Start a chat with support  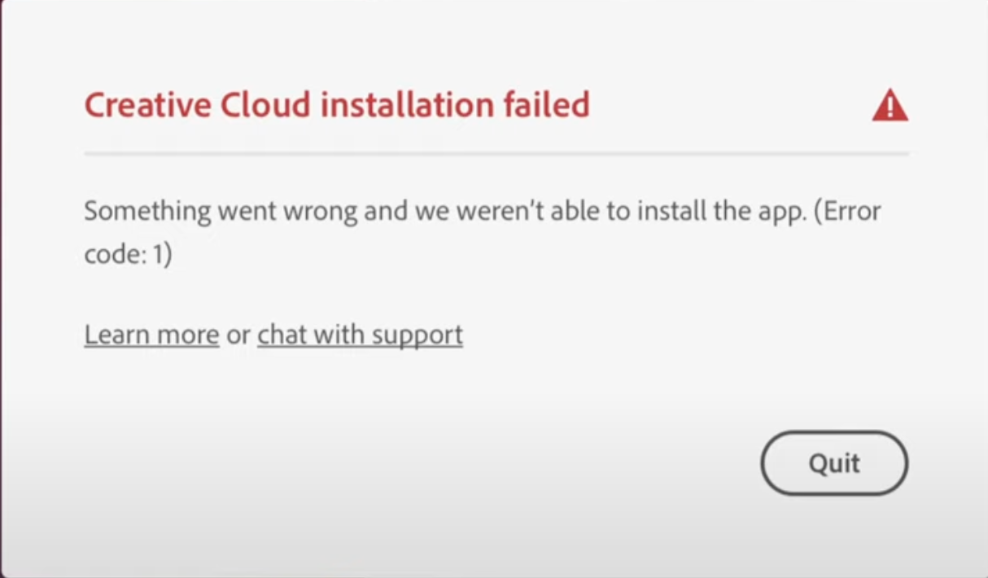[x=360, y=335]
